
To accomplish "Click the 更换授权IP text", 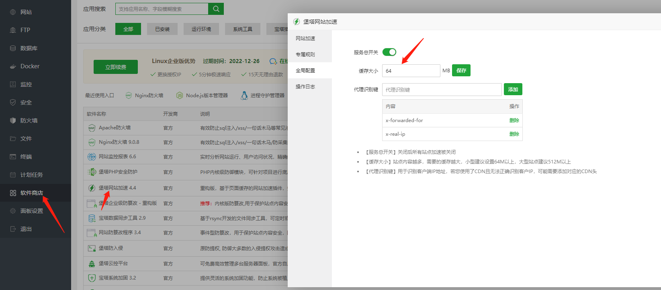I will [x=169, y=74].
